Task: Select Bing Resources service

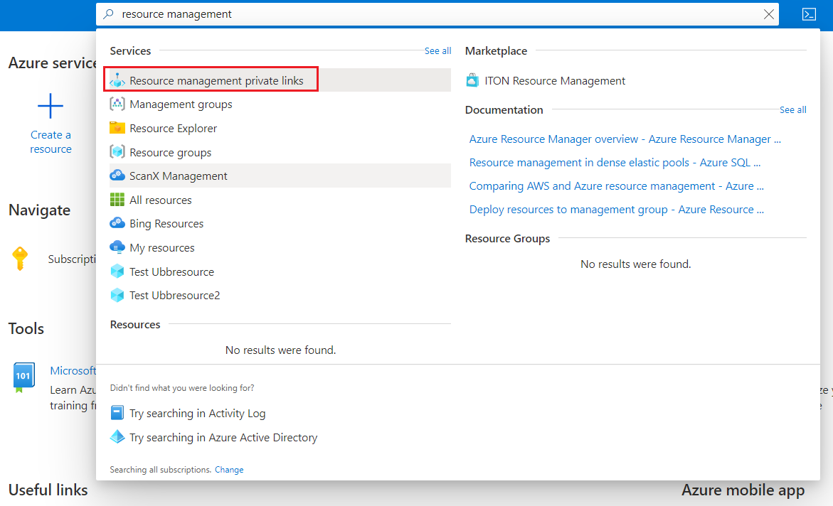Action: point(164,223)
